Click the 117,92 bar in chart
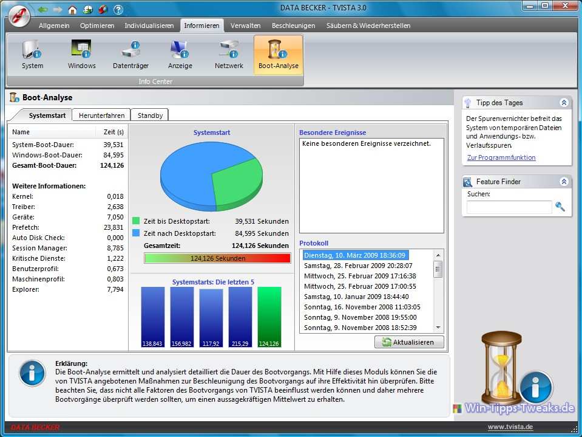This screenshot has height=437, width=582. (211, 317)
